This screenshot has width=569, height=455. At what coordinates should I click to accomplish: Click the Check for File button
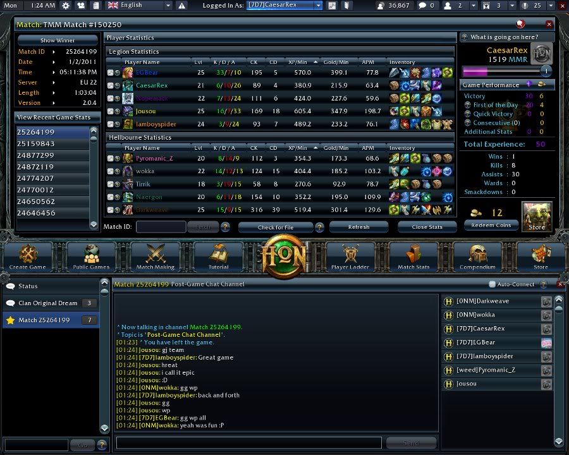[x=276, y=227]
